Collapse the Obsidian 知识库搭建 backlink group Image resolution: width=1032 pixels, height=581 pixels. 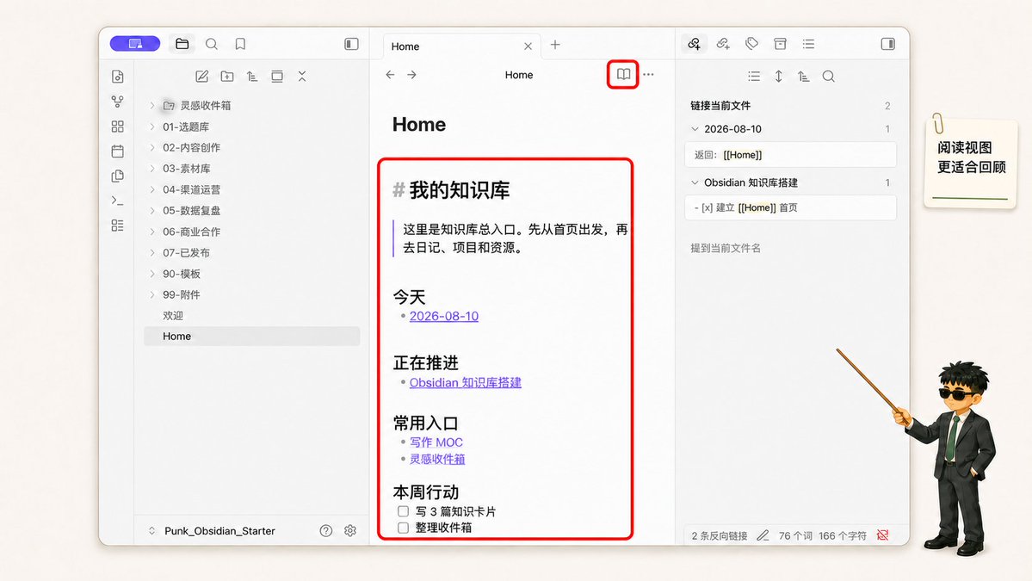[695, 182]
